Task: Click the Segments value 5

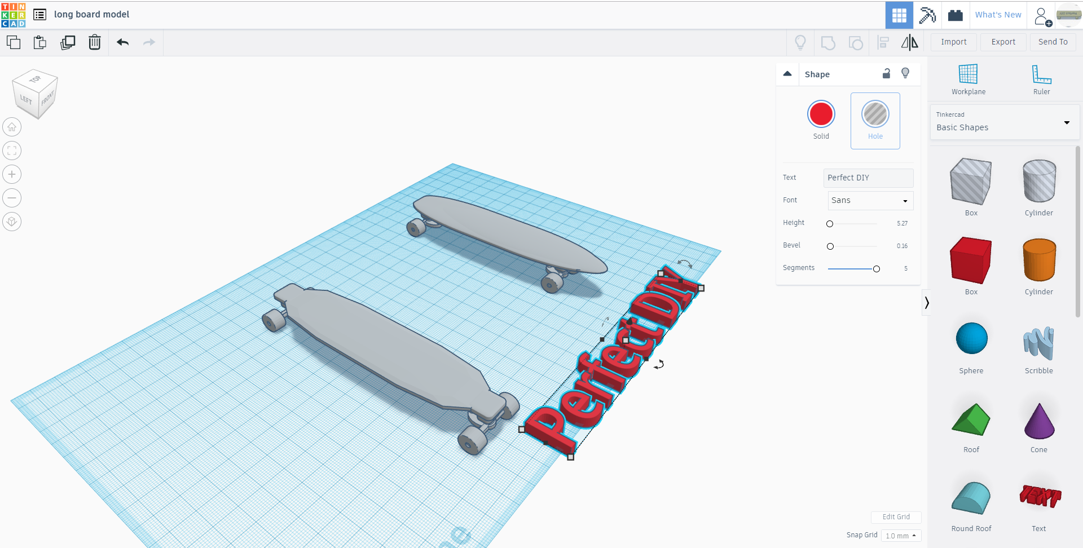Action: point(906,269)
